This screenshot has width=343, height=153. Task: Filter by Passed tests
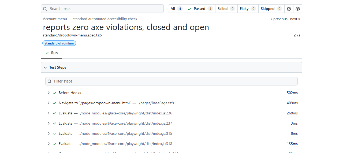(x=200, y=9)
